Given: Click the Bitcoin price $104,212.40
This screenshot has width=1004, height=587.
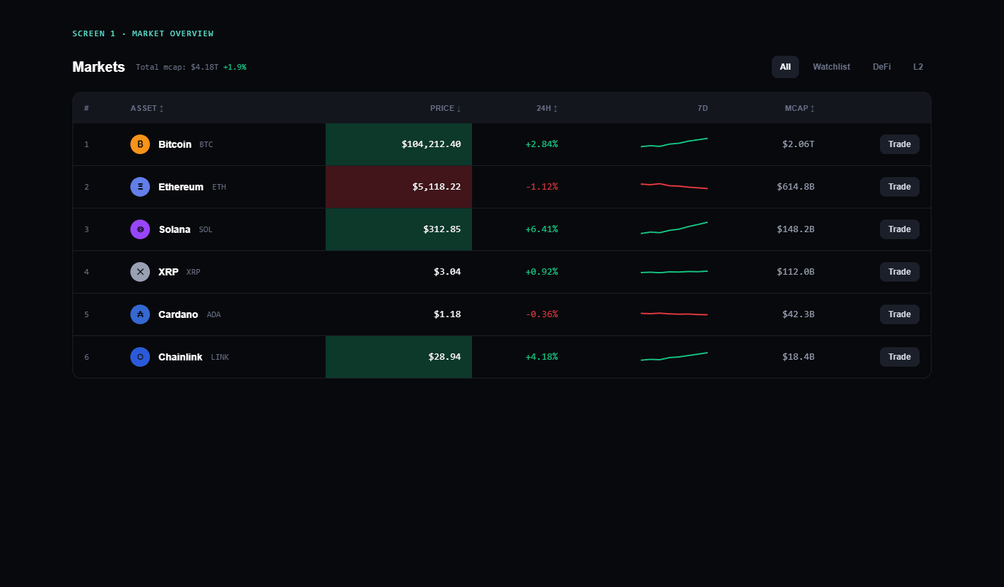Looking at the screenshot, I should (431, 144).
